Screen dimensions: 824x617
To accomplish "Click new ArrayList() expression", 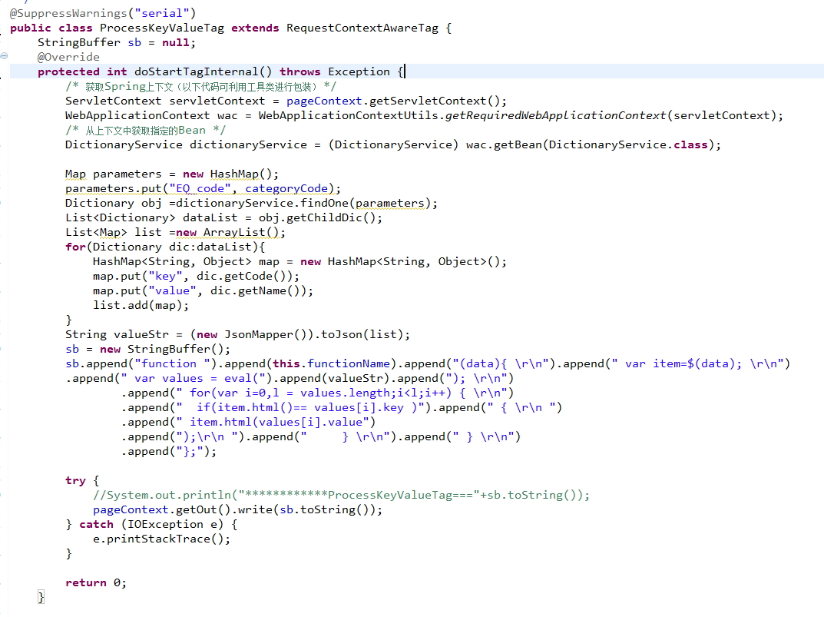I will [x=227, y=233].
